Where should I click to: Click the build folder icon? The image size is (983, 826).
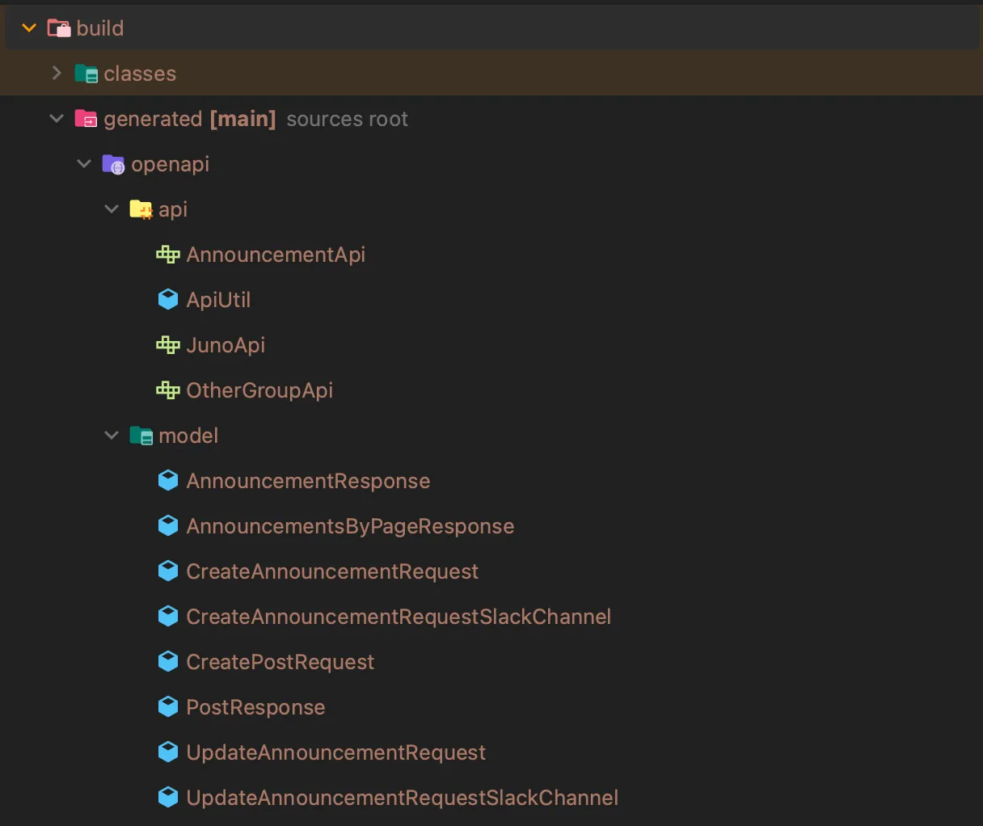pos(59,28)
